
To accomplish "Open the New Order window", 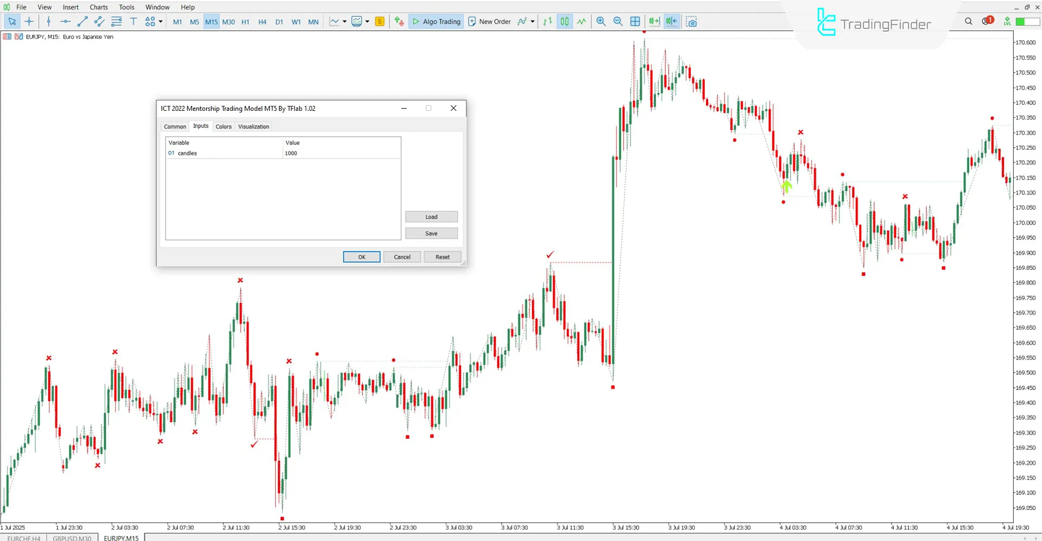I will 489,22.
